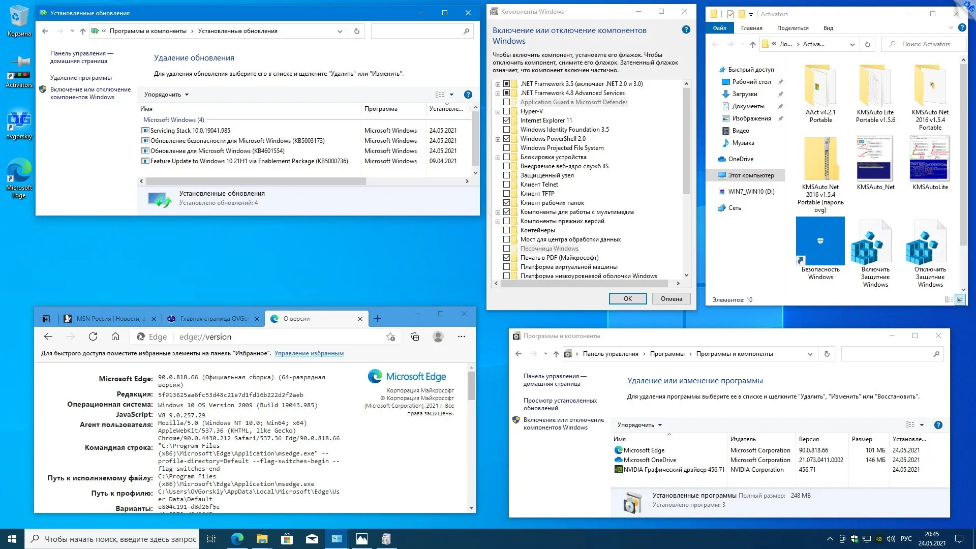
Task: Click Управление избранным link in Edge
Action: pos(309,353)
